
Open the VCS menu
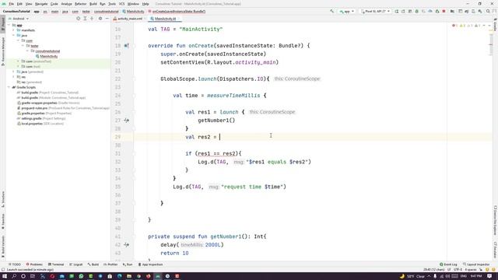click(x=122, y=4)
